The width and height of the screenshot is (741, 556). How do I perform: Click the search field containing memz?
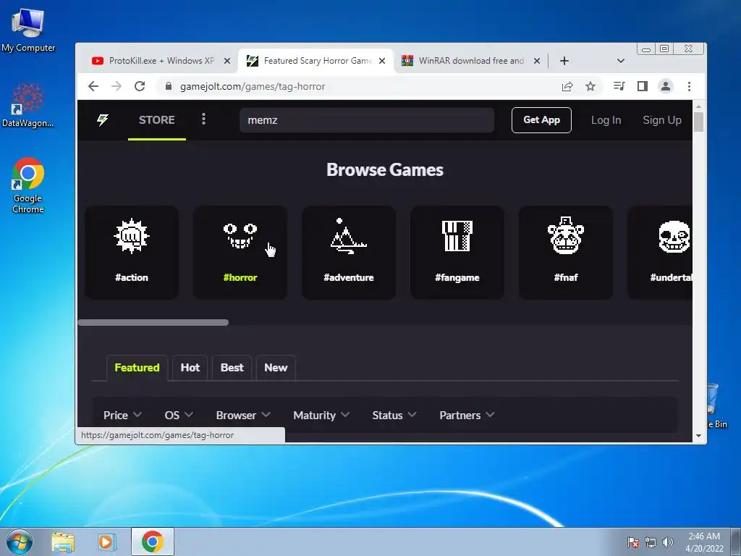(367, 120)
